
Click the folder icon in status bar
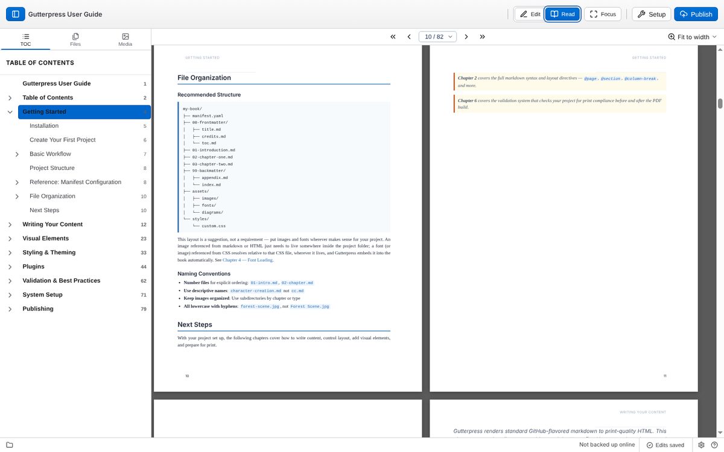(x=9, y=445)
